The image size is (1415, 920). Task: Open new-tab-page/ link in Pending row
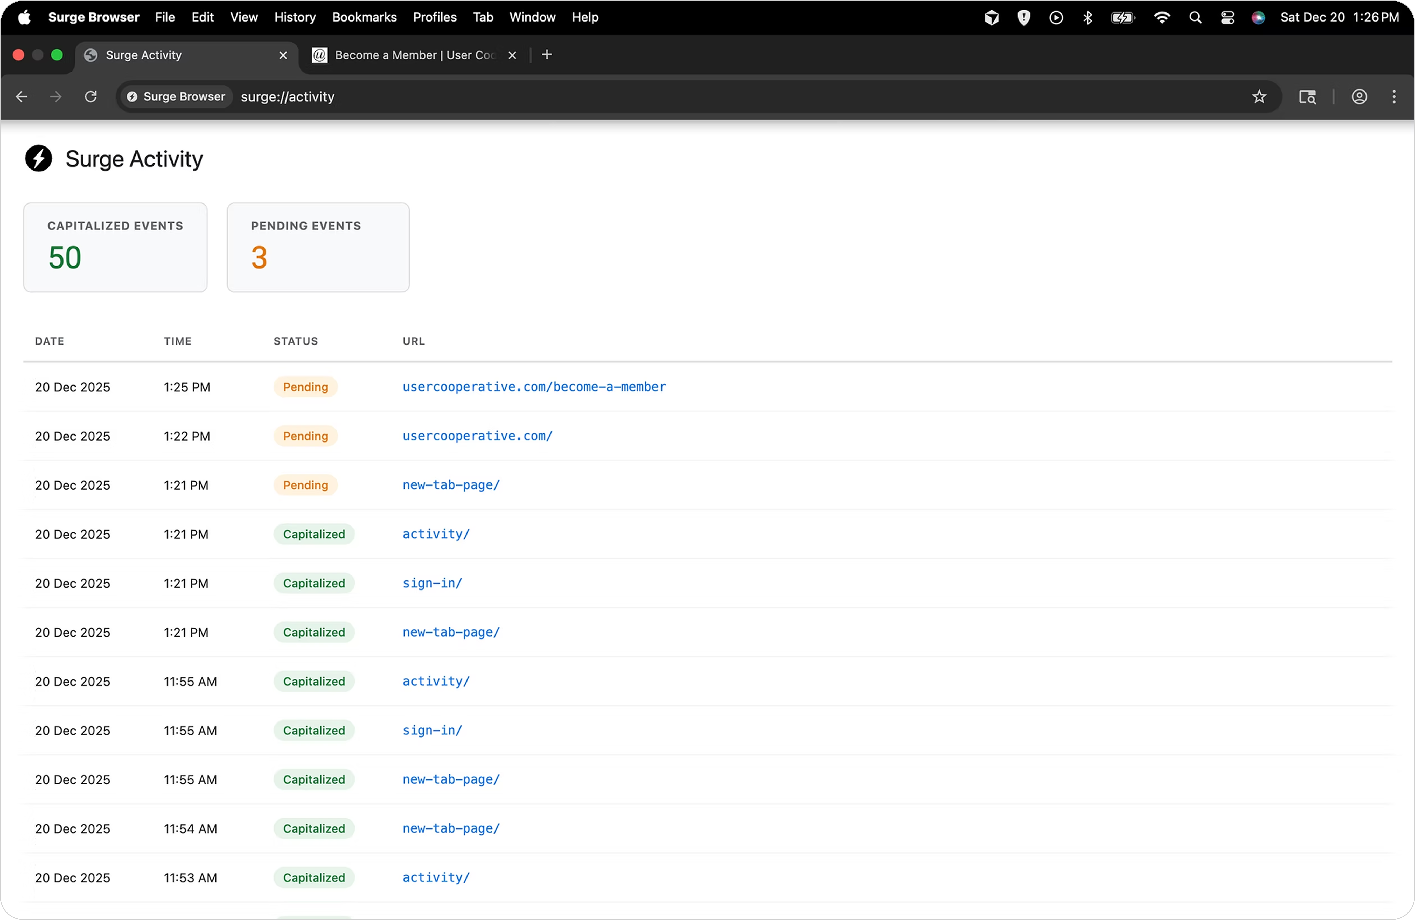tap(451, 485)
